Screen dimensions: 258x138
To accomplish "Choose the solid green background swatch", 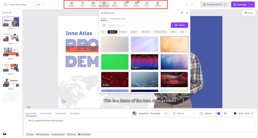I will [x=115, y=62].
